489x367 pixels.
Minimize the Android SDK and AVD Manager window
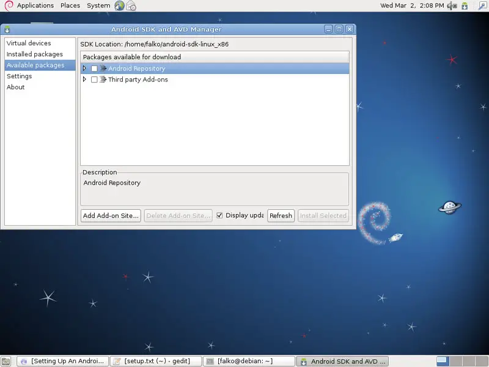click(x=328, y=29)
